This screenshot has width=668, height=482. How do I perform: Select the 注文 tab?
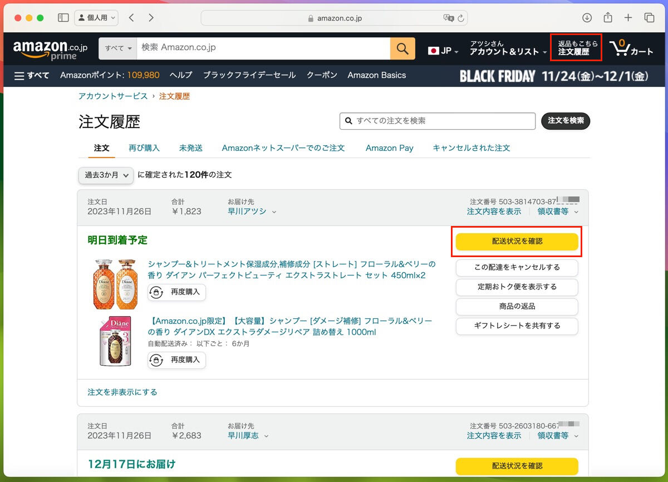click(102, 148)
